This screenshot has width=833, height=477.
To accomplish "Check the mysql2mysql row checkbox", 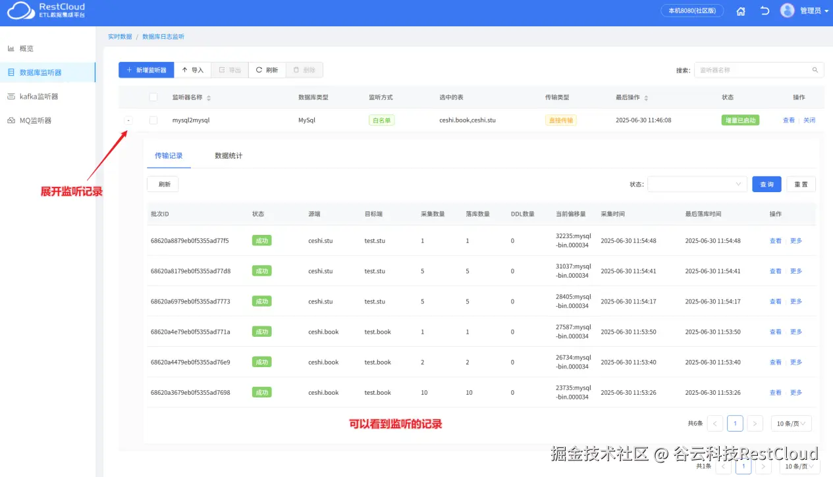I will click(153, 120).
